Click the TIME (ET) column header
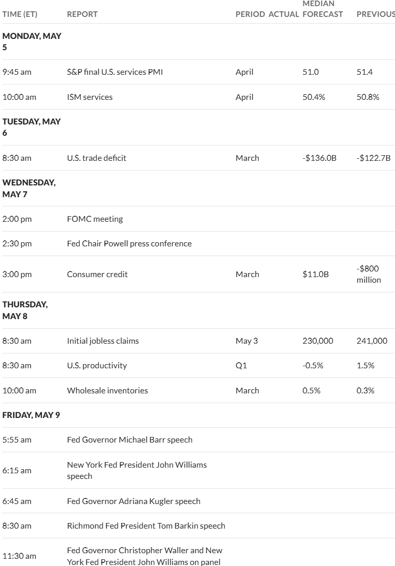 point(20,14)
